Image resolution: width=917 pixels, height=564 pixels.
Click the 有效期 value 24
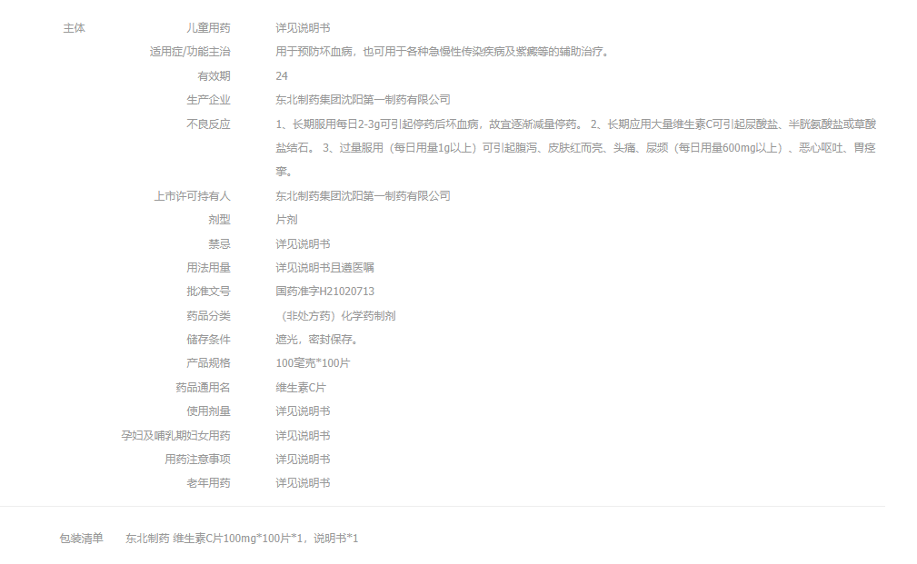click(282, 76)
